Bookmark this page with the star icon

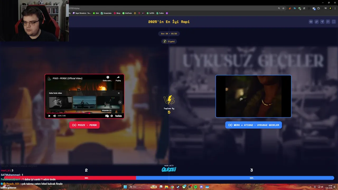(283, 8)
